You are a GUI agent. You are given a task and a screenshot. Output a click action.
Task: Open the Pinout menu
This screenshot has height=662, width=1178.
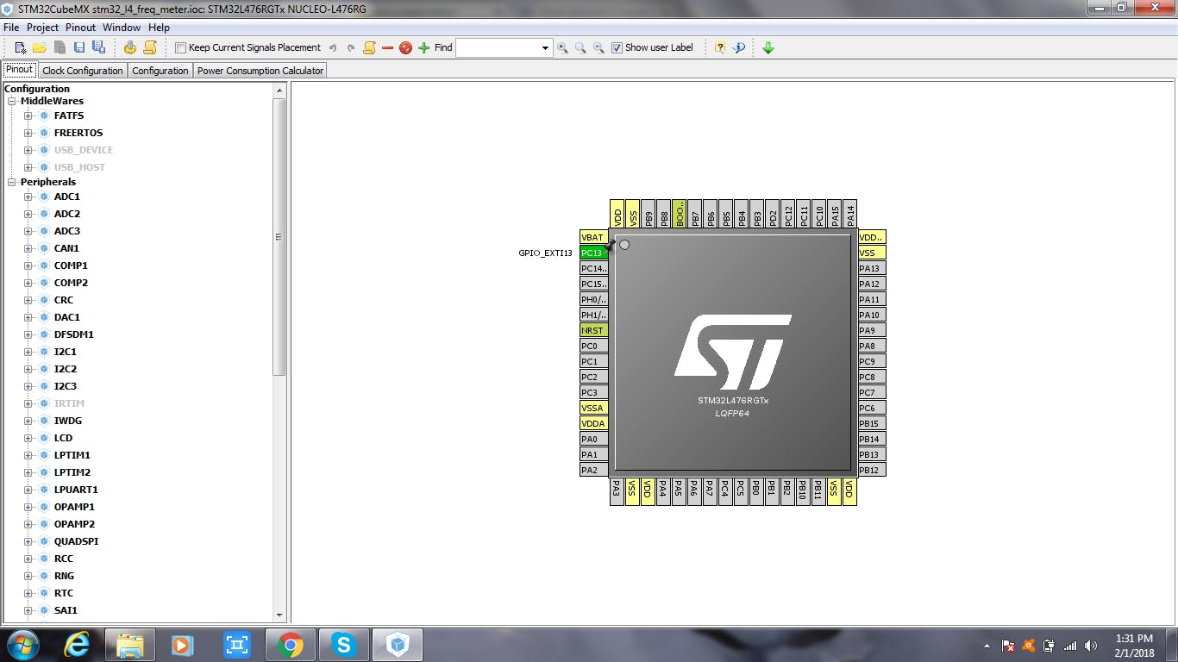(80, 28)
